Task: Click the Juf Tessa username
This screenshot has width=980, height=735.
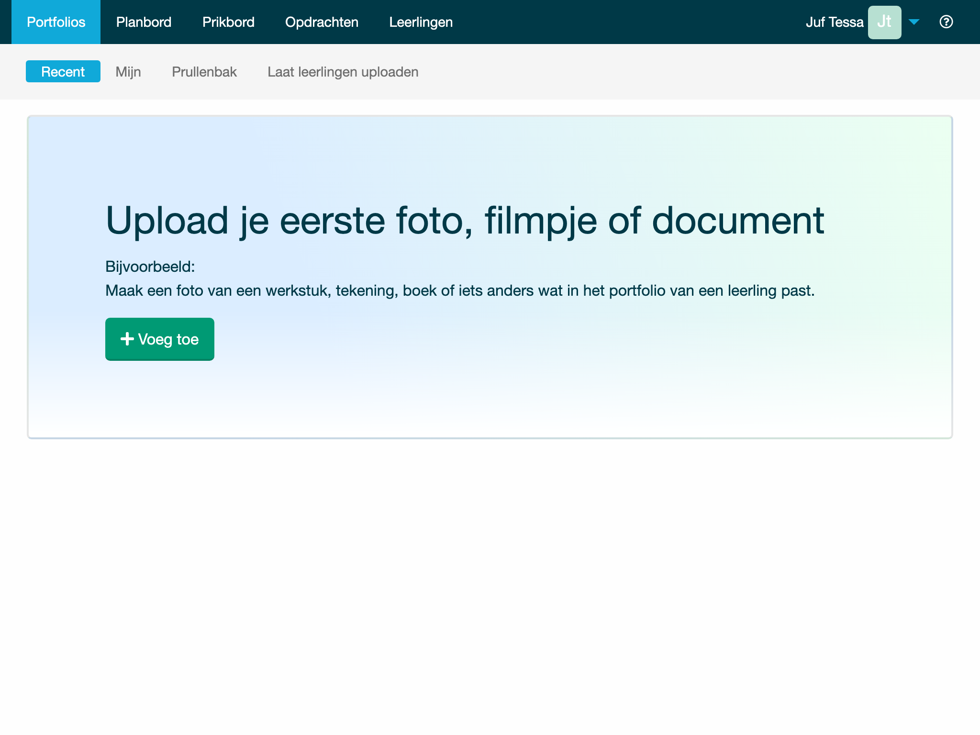Action: tap(835, 22)
